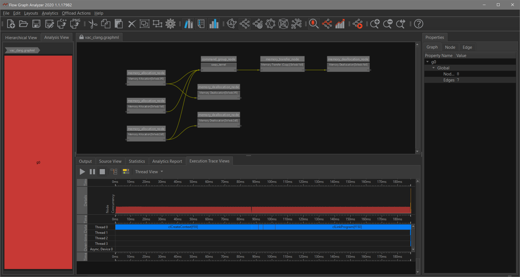Open the Thread View dropdown

coord(149,172)
